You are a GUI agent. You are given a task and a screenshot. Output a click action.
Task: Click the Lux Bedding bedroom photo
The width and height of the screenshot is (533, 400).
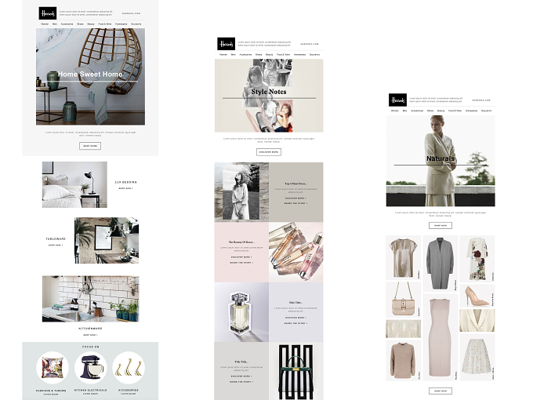pos(74,184)
